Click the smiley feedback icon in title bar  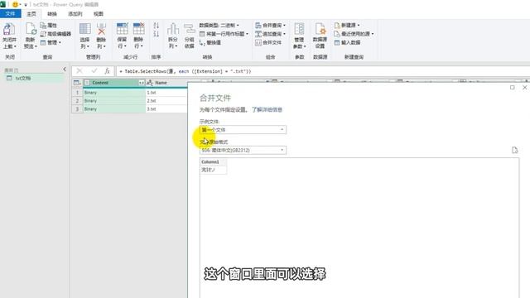16,4
